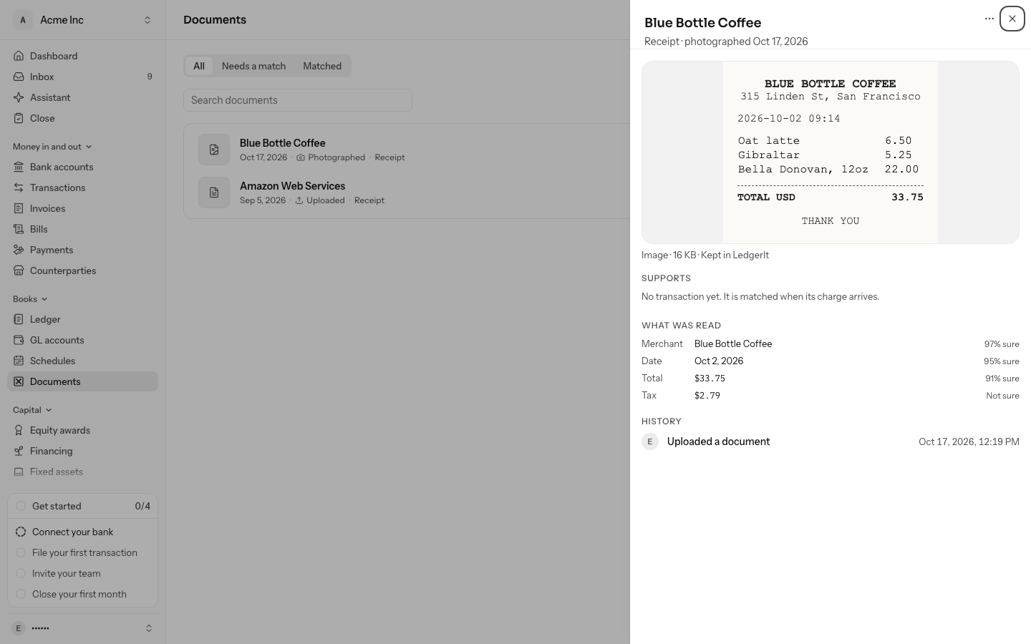
Task: Select the Bank accounts building icon
Action: [19, 167]
